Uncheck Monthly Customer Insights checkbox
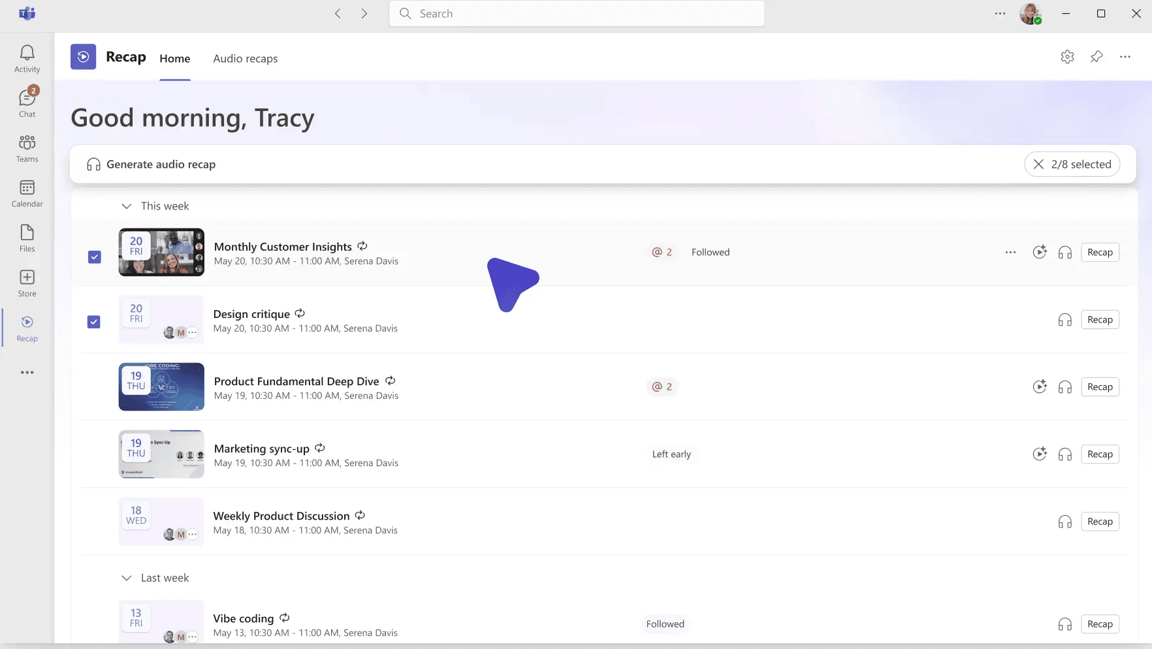 click(95, 257)
